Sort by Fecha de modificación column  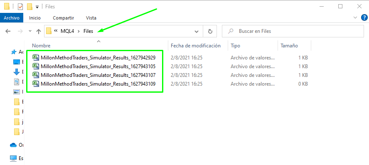[196, 46]
